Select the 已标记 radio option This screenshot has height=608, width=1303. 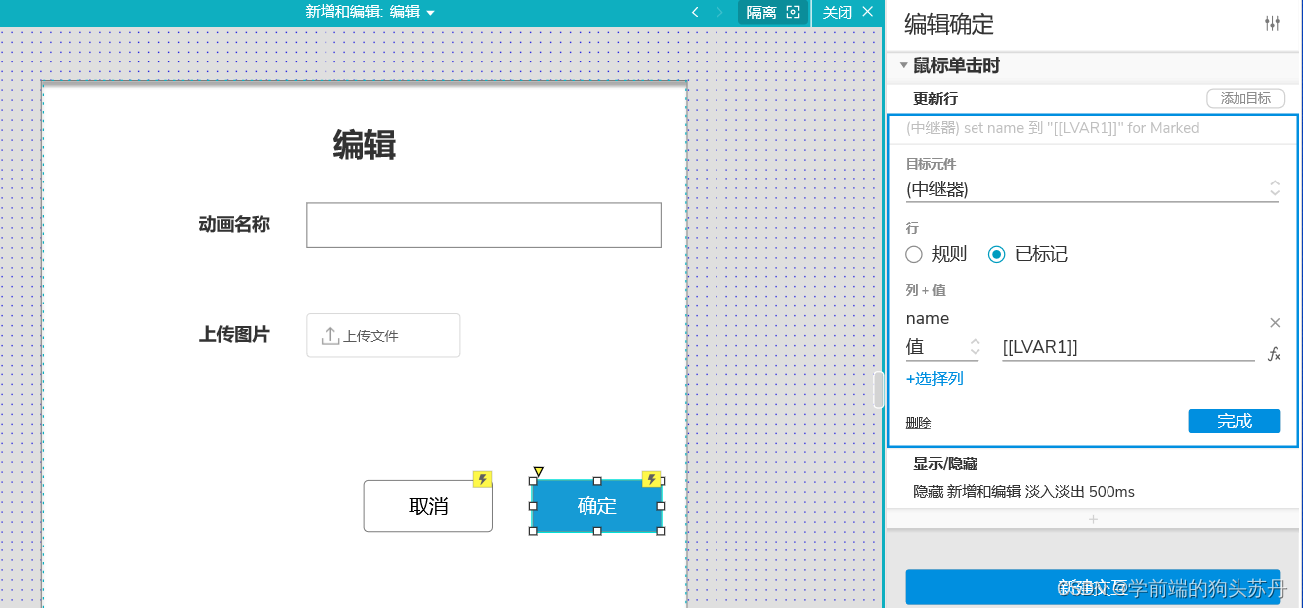pos(997,254)
